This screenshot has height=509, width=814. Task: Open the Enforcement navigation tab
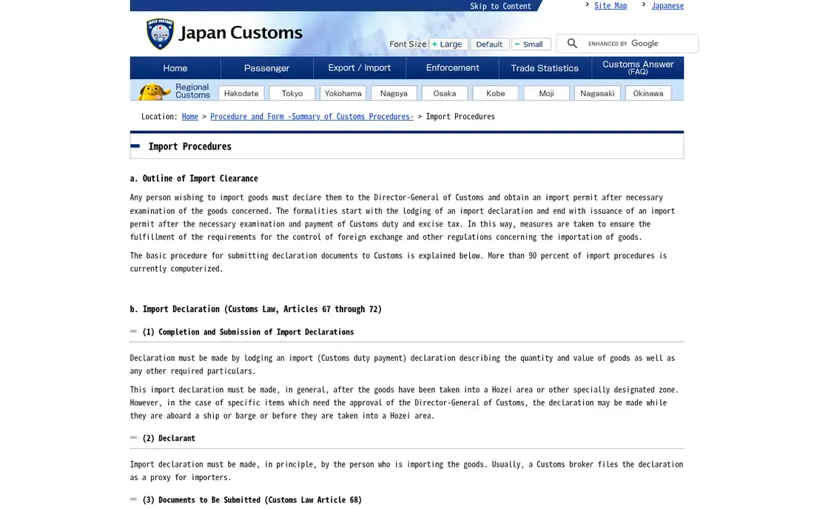coord(452,68)
